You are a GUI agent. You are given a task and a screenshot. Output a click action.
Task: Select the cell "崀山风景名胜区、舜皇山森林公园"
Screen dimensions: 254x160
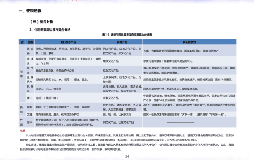[x=68, y=70]
